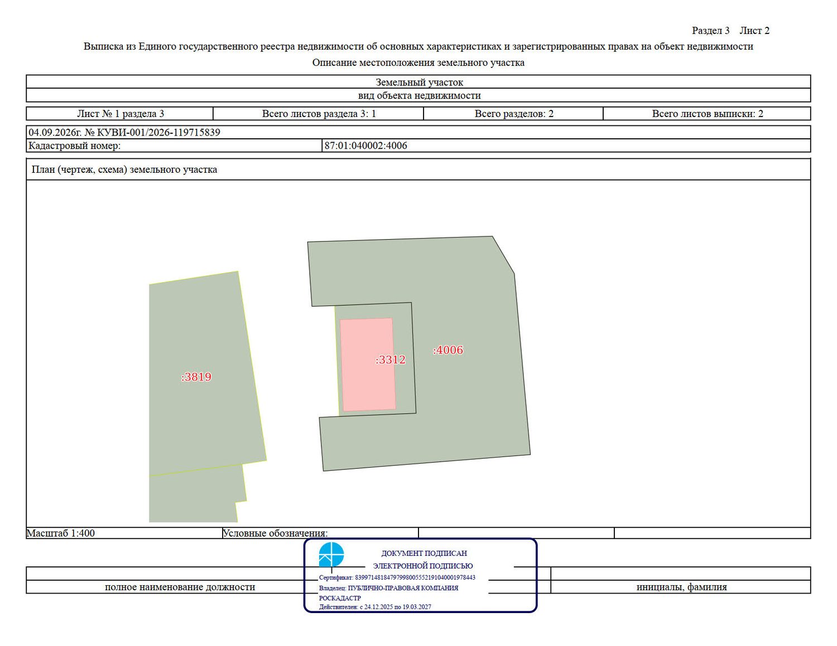Click the "вид объекта недвижимости" caption

[x=419, y=95]
